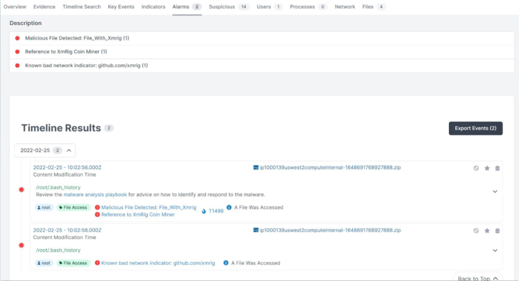Click the Export Events (2) button
This screenshot has width=519, height=281.
click(476, 128)
